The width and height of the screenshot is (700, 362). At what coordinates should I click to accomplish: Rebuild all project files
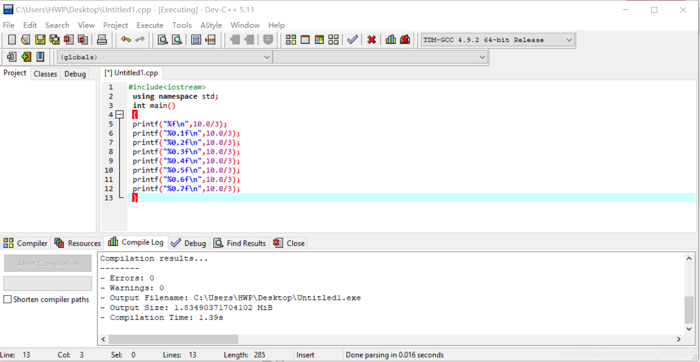333,39
